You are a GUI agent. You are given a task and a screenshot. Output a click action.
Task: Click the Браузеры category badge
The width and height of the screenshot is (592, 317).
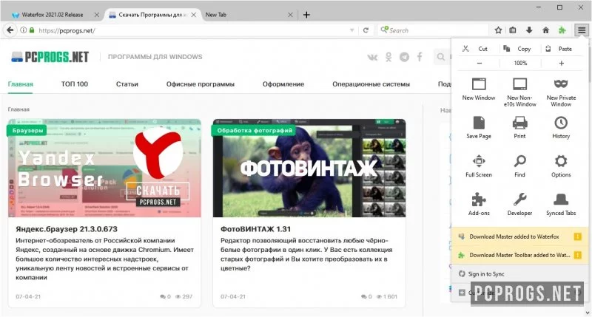27,130
